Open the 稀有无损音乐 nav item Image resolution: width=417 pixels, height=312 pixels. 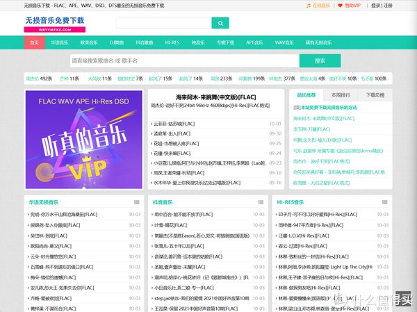click(318, 42)
